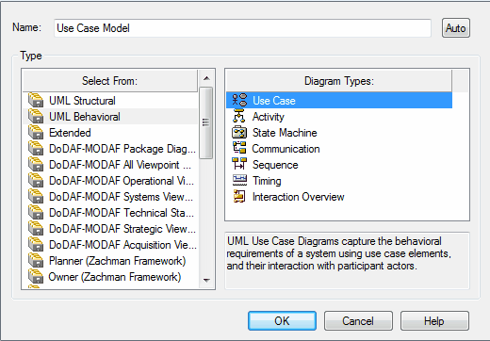
Task: Click the Select From column header
Action: pos(110,81)
